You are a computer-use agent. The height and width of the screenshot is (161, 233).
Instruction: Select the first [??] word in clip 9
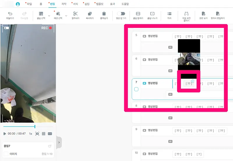coord(178,131)
